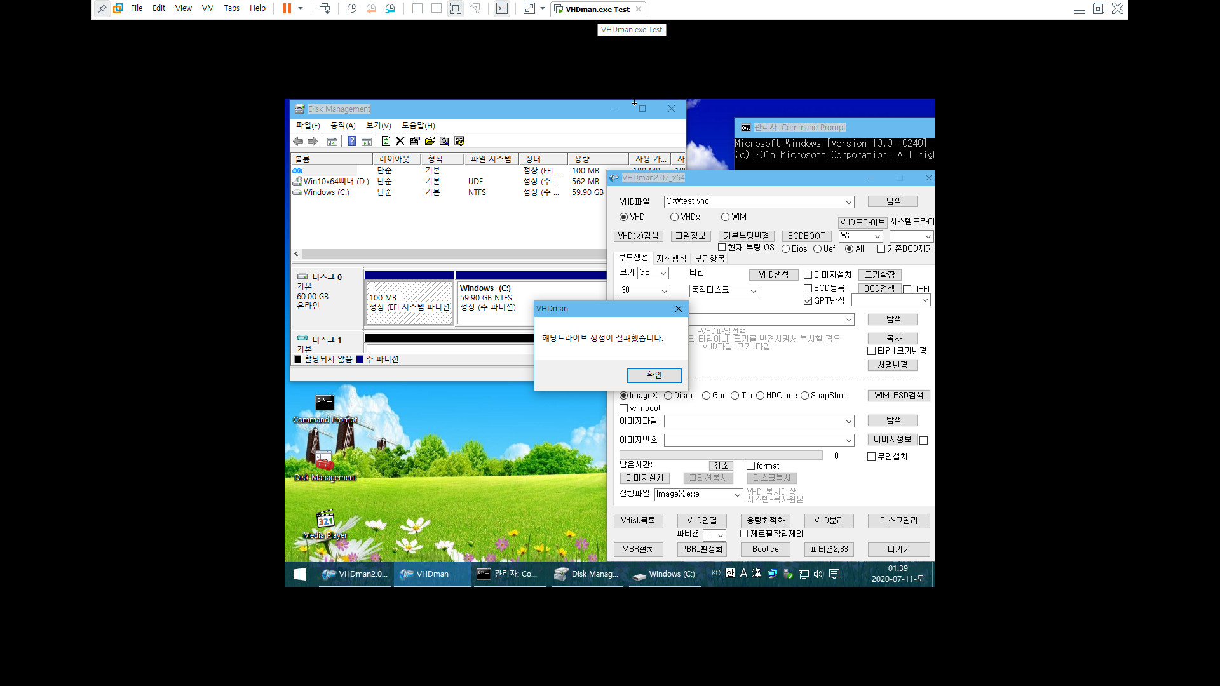Open the action center notification icon
Image resolution: width=1220 pixels, height=686 pixels.
(x=834, y=574)
